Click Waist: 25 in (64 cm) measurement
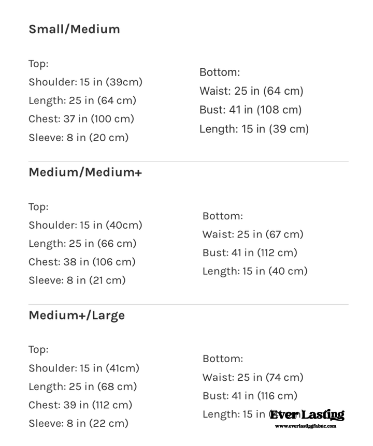373x446 pixels. (x=251, y=91)
